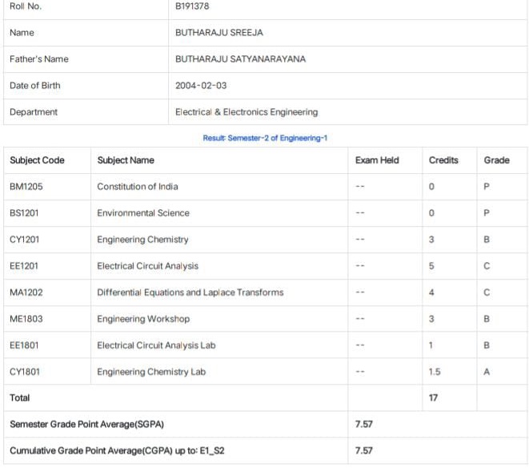
Task: Click the Subject Code column header
Action: [37, 160]
